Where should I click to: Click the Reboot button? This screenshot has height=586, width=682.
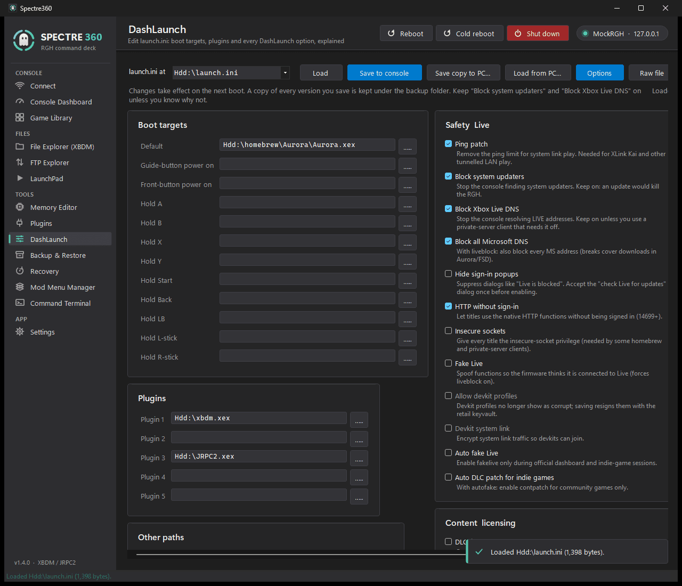[x=405, y=34]
